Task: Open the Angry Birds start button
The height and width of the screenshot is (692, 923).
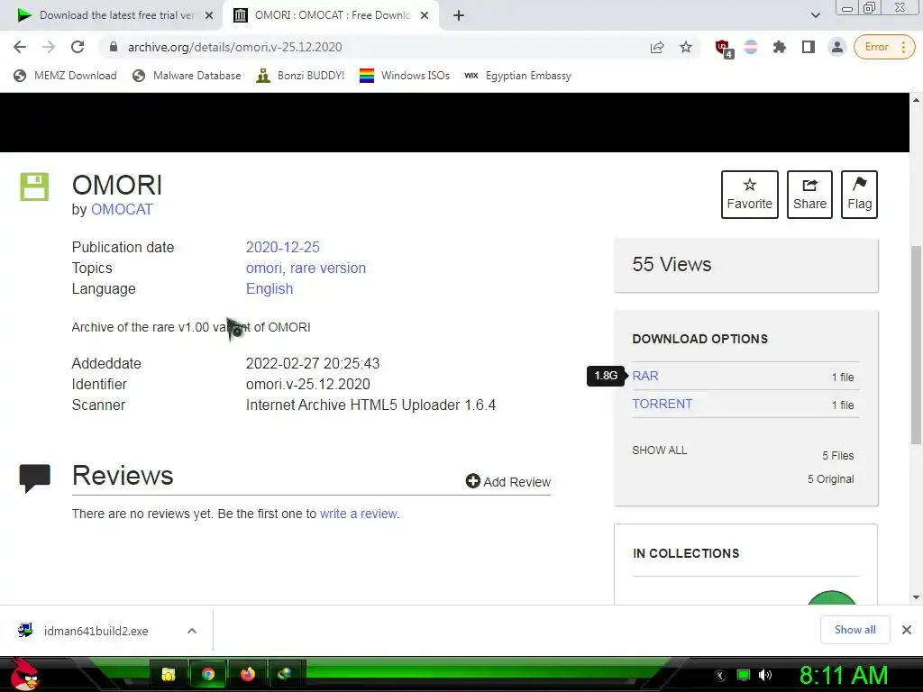Action: (24, 674)
